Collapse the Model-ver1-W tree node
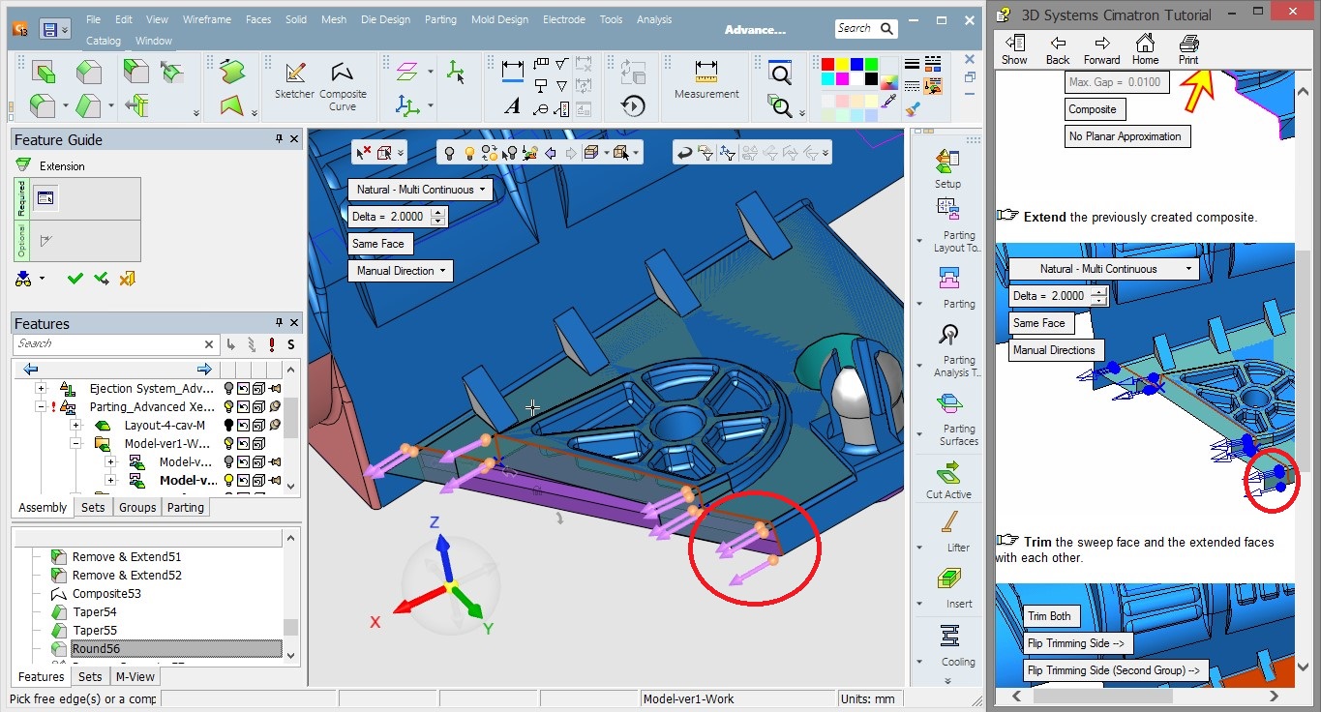The image size is (1321, 712). (75, 444)
